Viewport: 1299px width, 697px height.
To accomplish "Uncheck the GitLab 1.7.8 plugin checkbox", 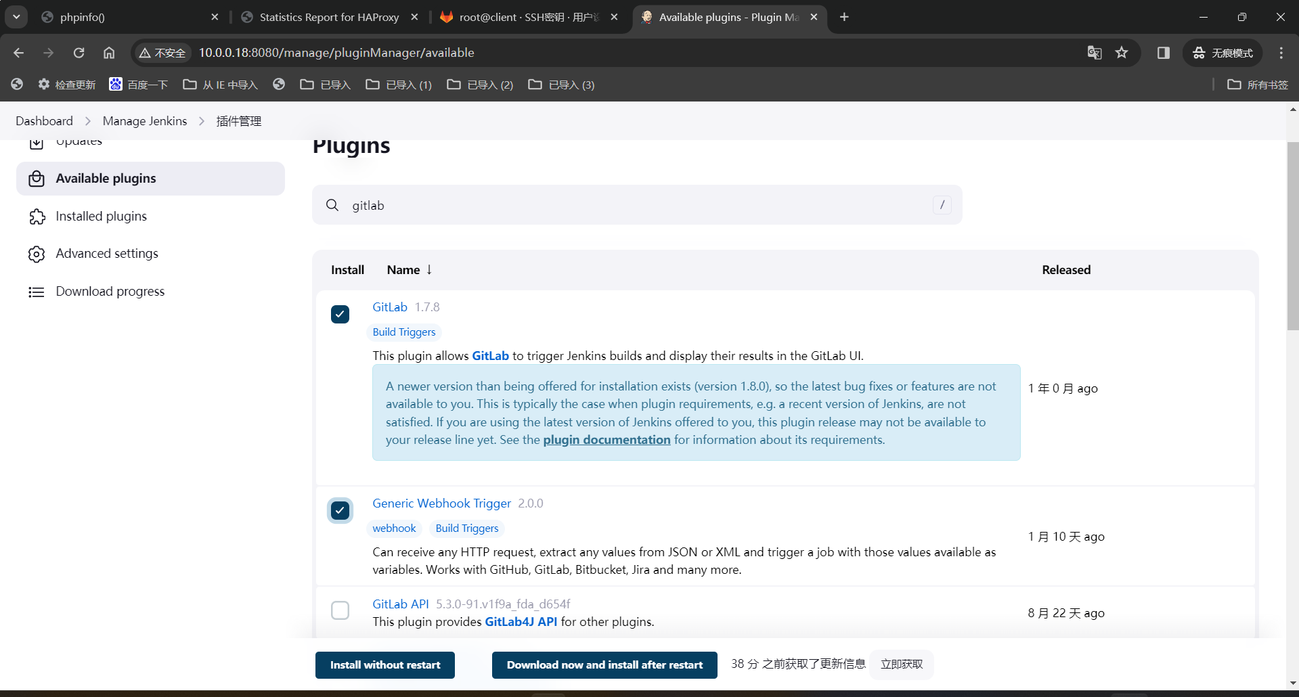I will (x=340, y=314).
